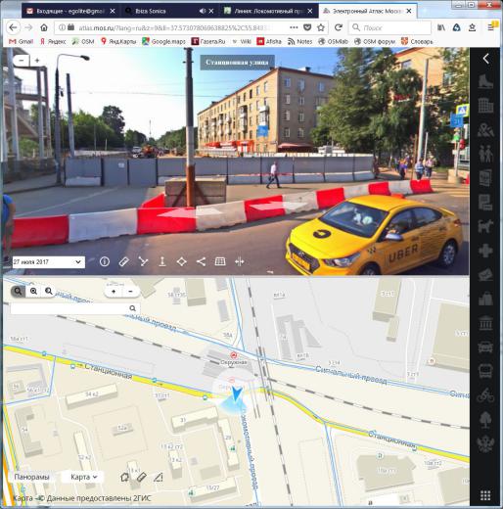The width and height of the screenshot is (503, 509).
Task: Open the tree parks layer icon
Action: pyautogui.click(x=485, y=420)
